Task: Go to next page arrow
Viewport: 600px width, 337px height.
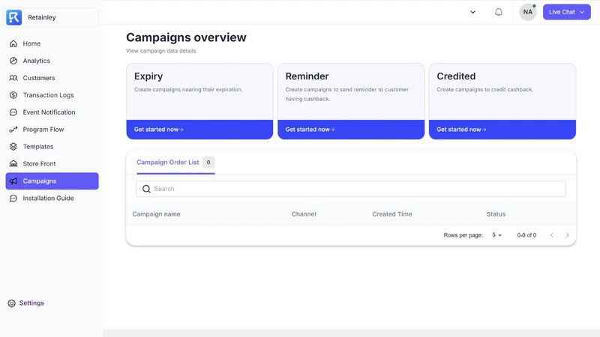Action: 568,235
